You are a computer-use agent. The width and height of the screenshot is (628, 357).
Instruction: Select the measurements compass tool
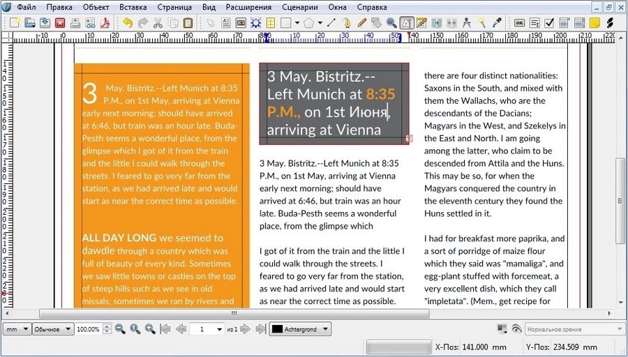point(467,23)
